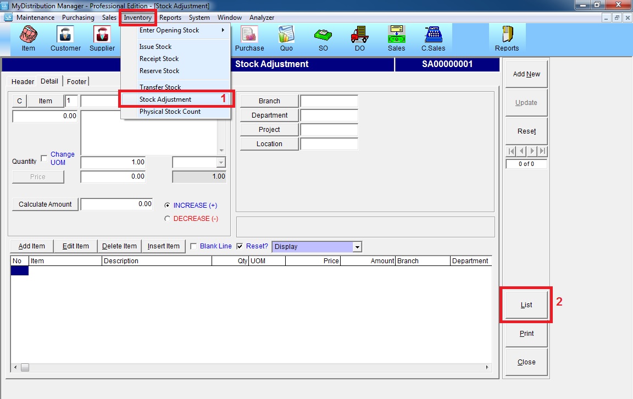The image size is (633, 399).
Task: Choose Physical Stock Count menu entry
Action: (x=170, y=112)
